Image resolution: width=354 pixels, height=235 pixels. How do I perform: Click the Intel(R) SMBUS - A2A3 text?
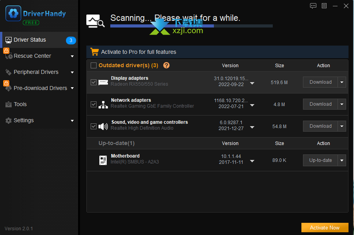point(135,162)
